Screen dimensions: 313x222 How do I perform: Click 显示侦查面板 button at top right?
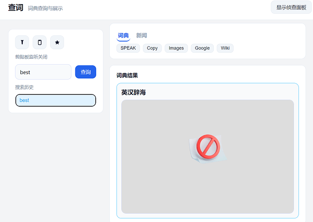click(x=291, y=8)
